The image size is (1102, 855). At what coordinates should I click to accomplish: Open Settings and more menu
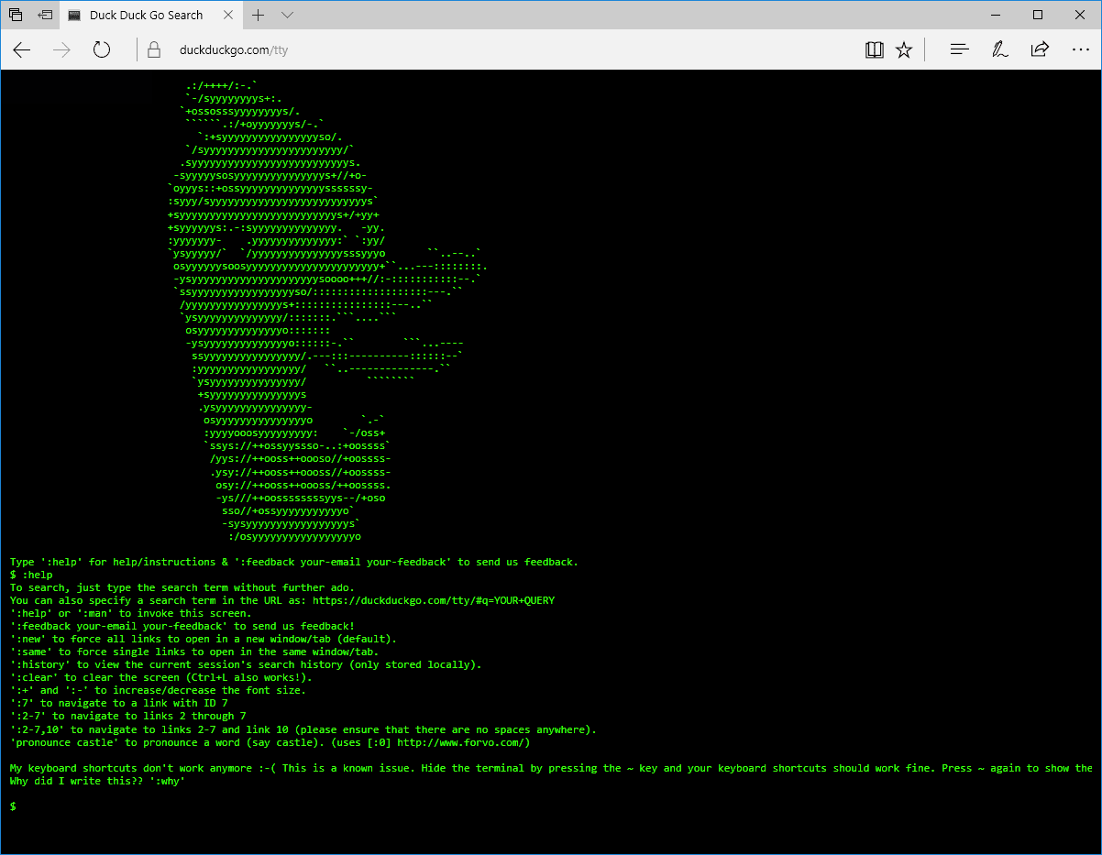(x=1079, y=50)
